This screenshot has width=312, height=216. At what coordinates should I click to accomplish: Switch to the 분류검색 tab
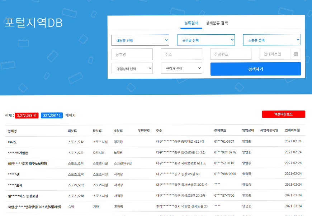[x=191, y=23]
